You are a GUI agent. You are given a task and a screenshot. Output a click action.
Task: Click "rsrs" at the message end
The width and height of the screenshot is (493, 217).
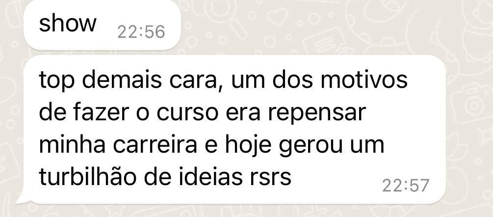(x=267, y=178)
